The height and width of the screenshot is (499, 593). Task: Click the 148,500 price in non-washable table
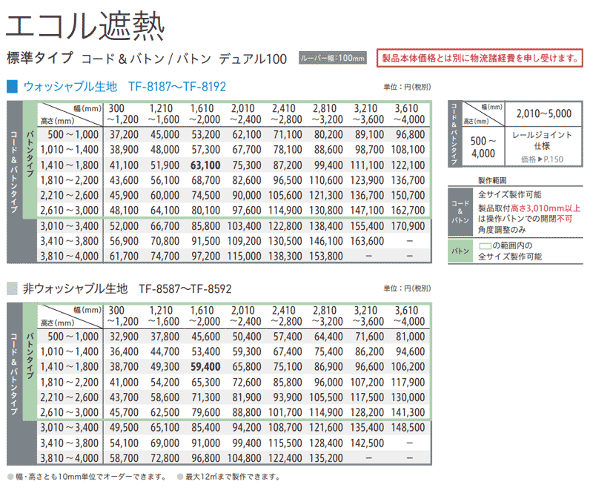[x=410, y=428]
